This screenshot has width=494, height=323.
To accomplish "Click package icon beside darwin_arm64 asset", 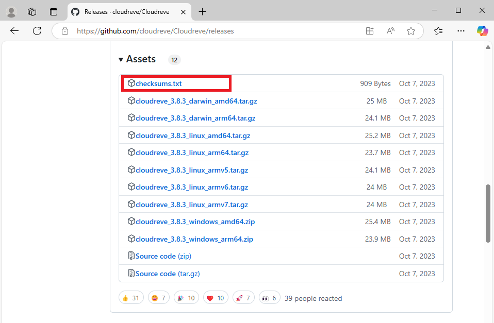I will pyautogui.click(x=131, y=117).
